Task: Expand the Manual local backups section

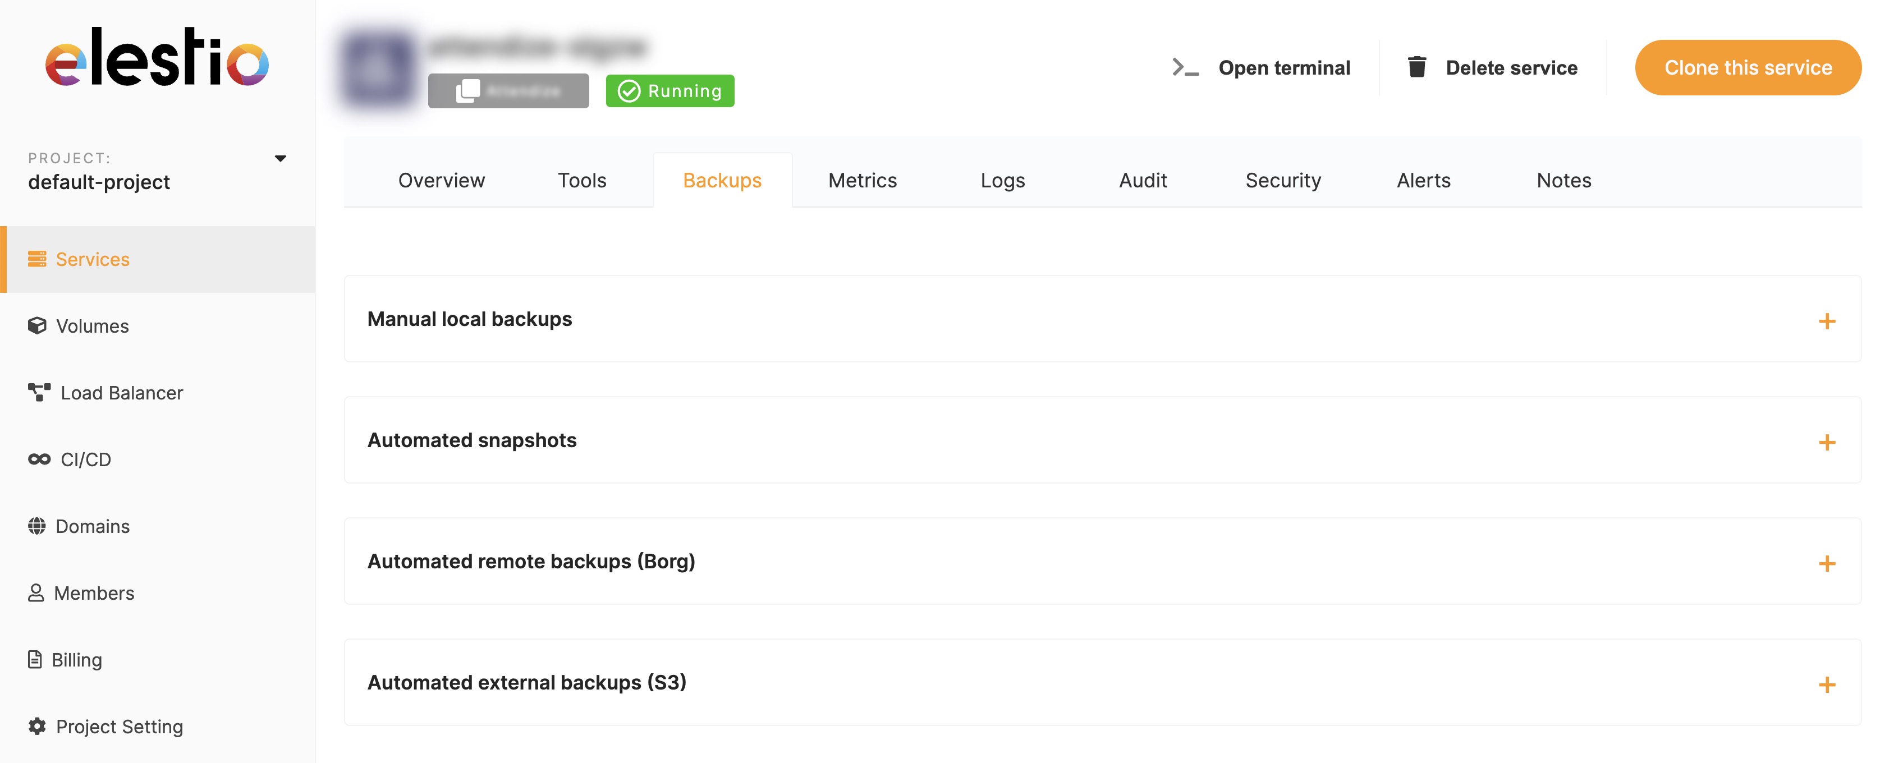Action: coord(1827,319)
